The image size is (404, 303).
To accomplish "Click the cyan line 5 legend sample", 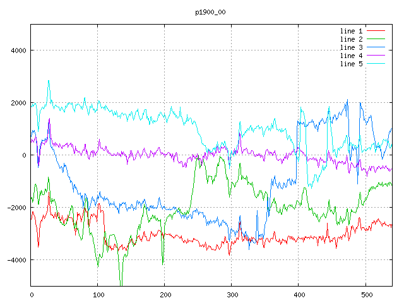I will pos(376,63).
